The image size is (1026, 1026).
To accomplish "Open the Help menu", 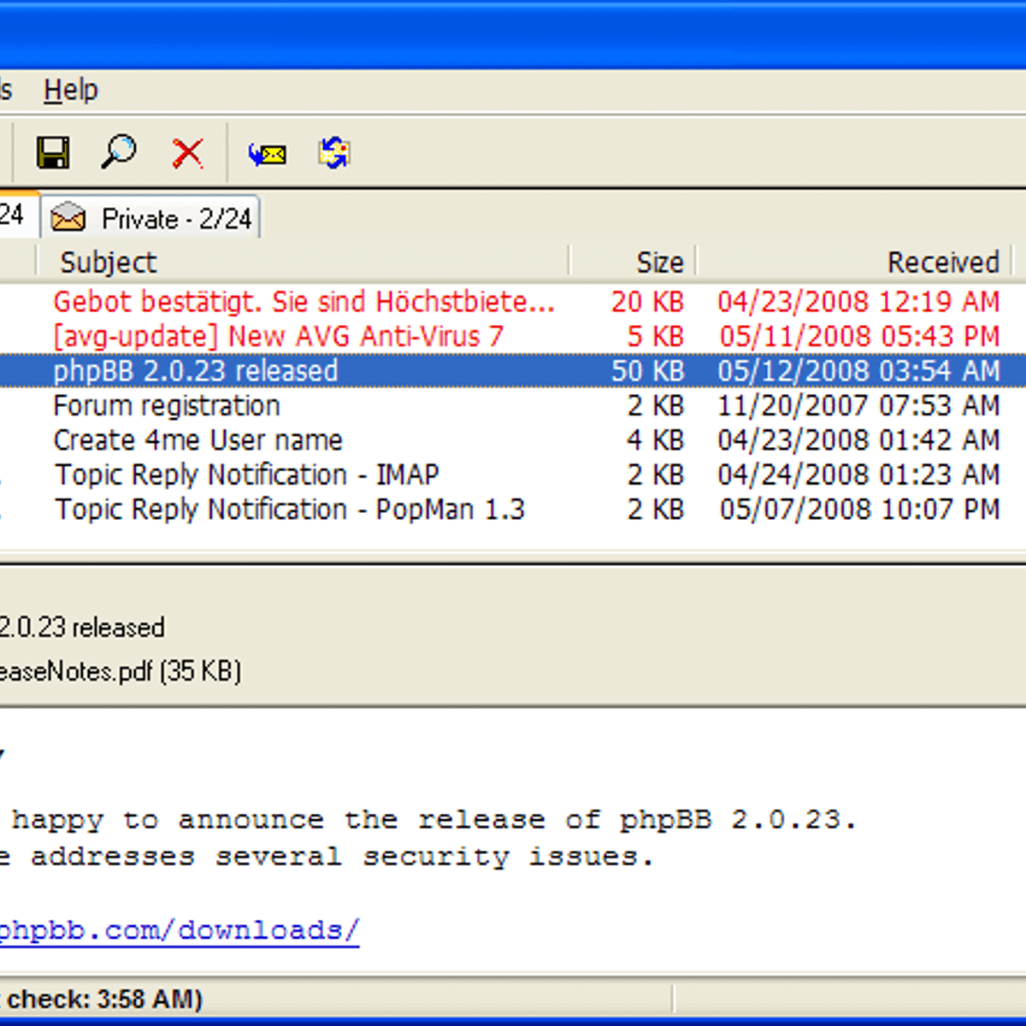I will tap(71, 90).
